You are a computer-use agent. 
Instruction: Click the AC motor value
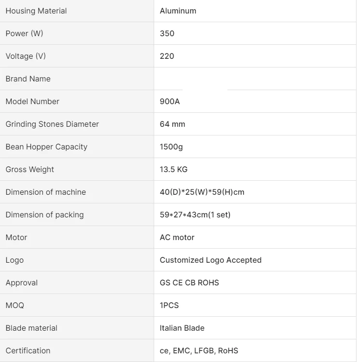[x=177, y=237]
